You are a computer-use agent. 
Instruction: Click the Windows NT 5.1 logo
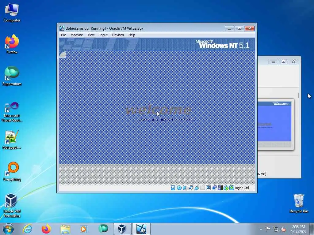[x=223, y=44]
